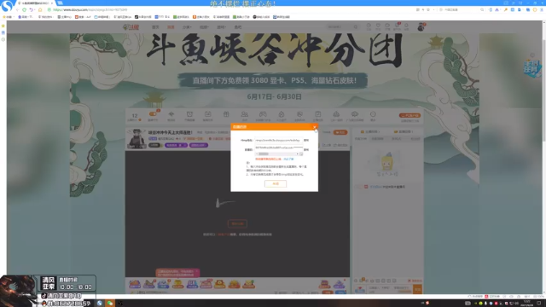Screen dimensions: 546x307
Task: Open the gamepad icon in the streamer toolbar
Action: coord(263,114)
